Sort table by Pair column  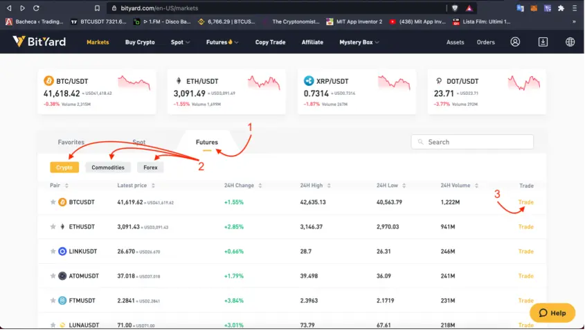(x=66, y=186)
